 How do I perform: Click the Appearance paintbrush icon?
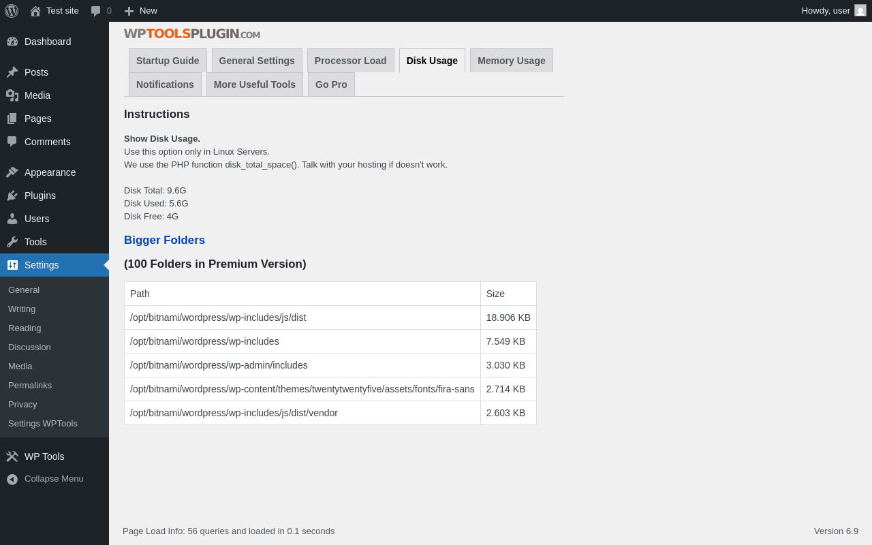[x=12, y=172]
